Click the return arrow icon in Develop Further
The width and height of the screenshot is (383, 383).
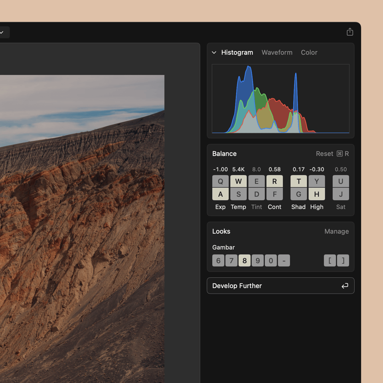pos(345,286)
